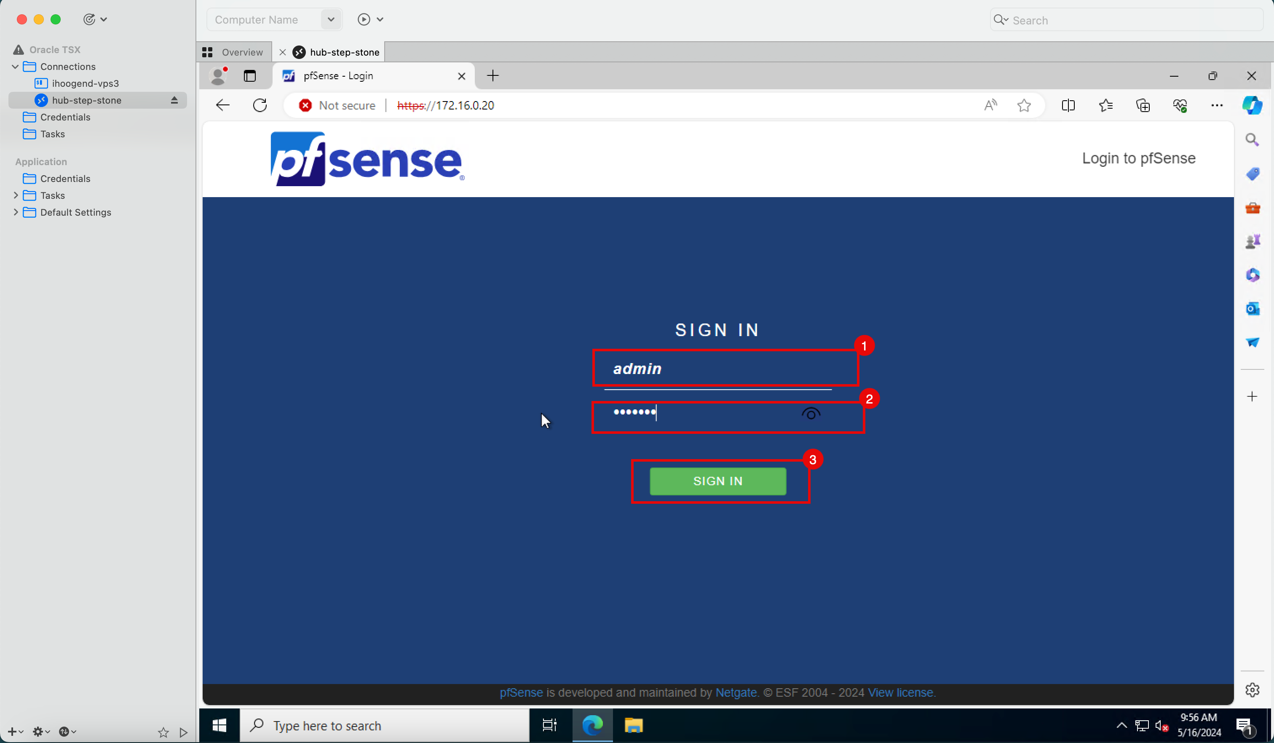Viewport: 1274px width, 743px height.
Task: Click the favorites star in address bar
Action: [x=1024, y=105]
